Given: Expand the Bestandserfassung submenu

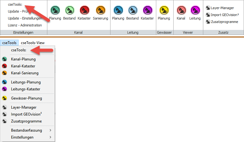Looking at the screenshot, I should 28,130.
